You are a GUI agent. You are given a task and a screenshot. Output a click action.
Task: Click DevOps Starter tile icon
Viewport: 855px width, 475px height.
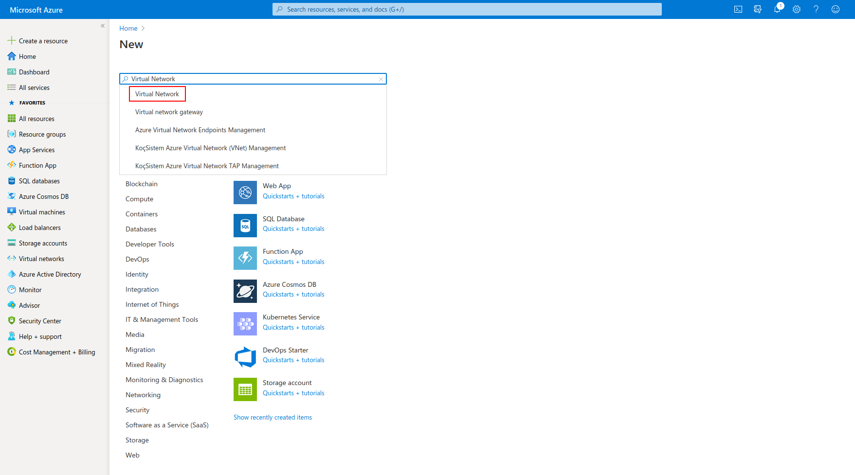click(245, 357)
